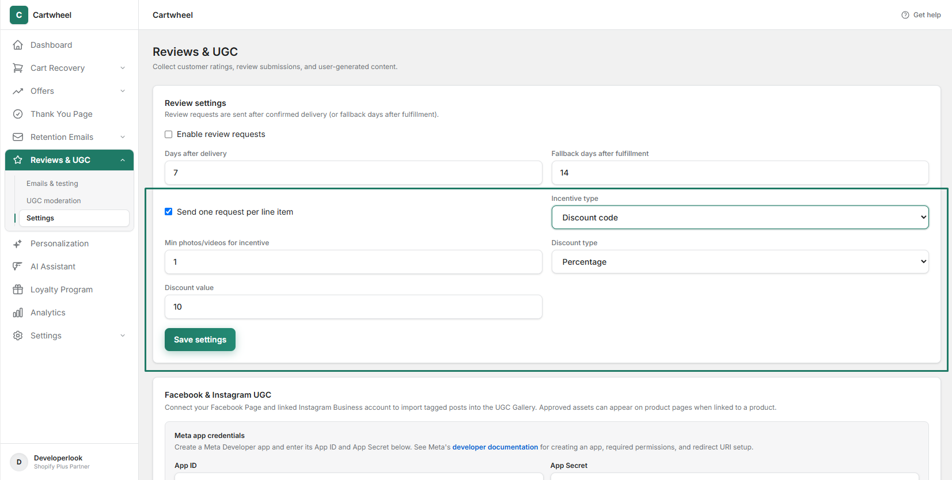Click the Min photos/videos for incentive field
Viewport: 952px width, 480px height.
click(353, 262)
